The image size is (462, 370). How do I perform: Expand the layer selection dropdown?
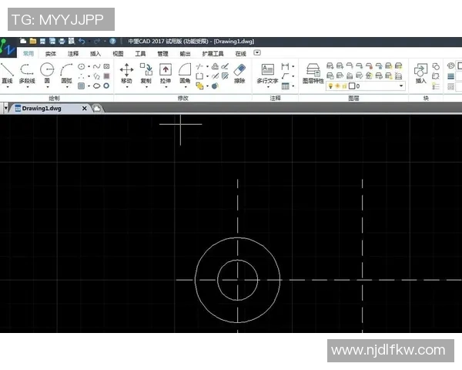[401, 86]
